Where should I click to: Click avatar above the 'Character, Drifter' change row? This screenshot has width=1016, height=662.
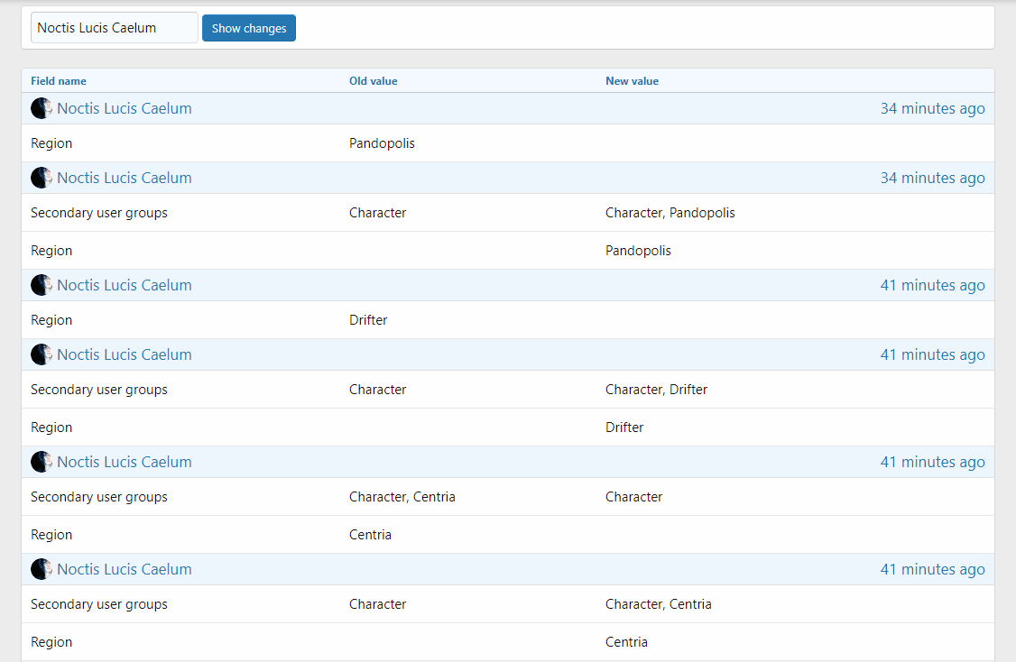pyautogui.click(x=42, y=354)
